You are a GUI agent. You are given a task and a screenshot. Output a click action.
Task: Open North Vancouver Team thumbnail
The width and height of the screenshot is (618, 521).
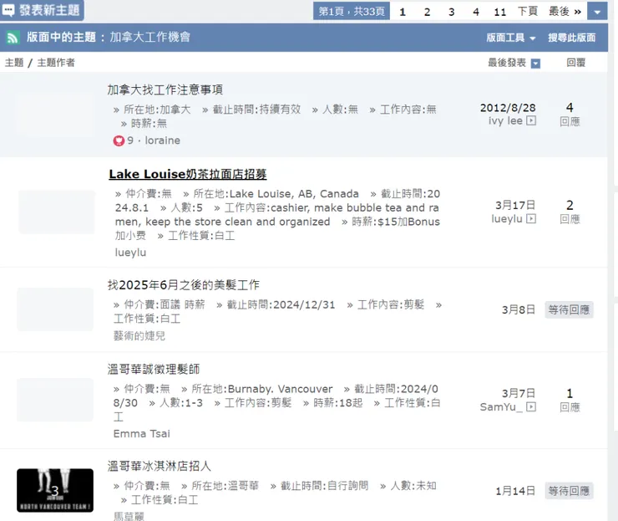point(55,490)
